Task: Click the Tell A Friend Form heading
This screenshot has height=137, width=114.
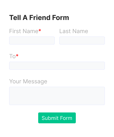Action: 39,18
